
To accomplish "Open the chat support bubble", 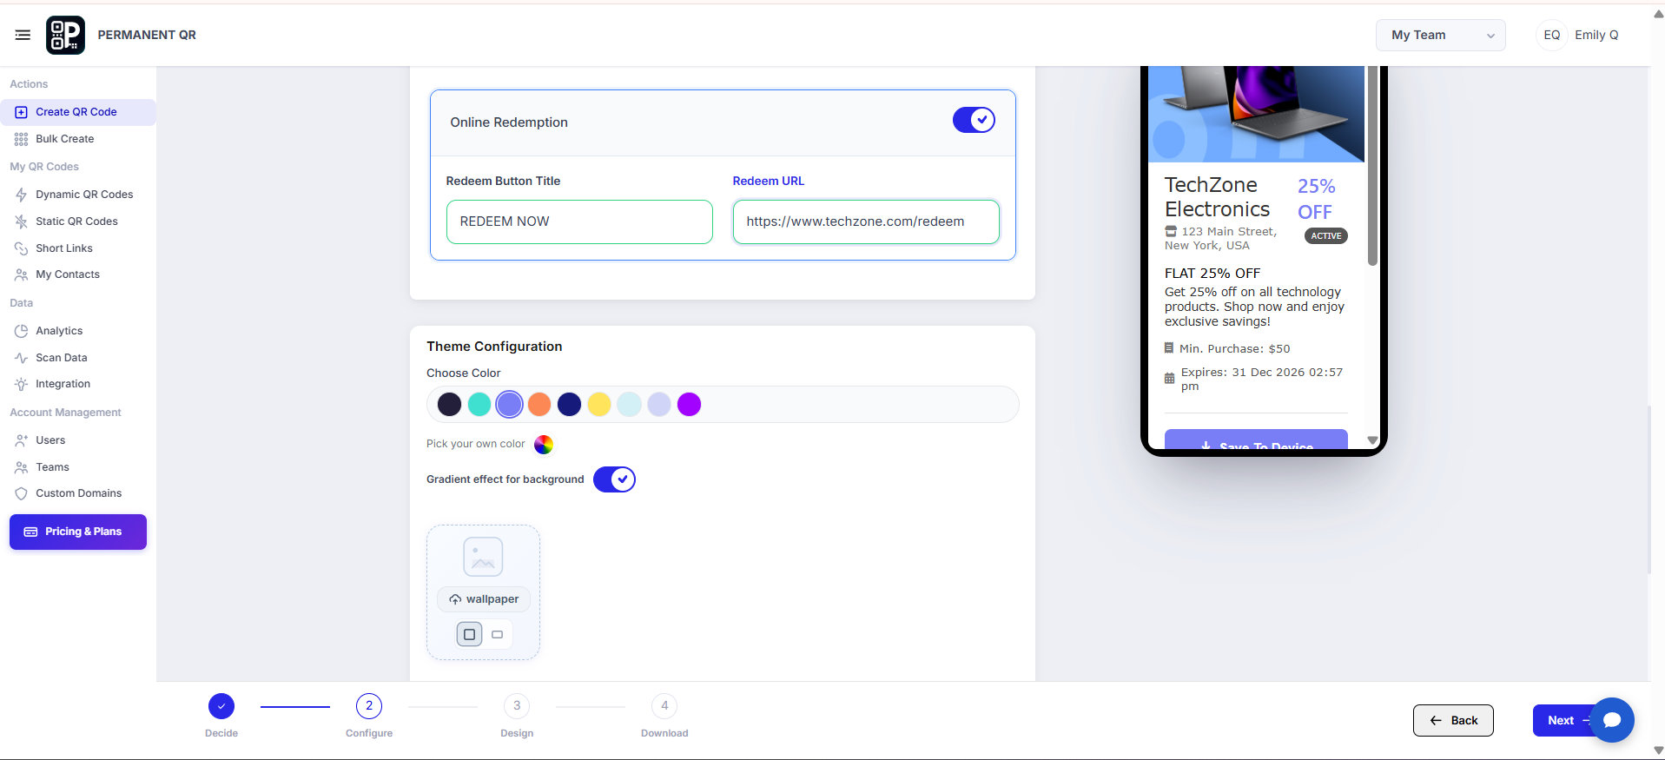I will pyautogui.click(x=1612, y=720).
